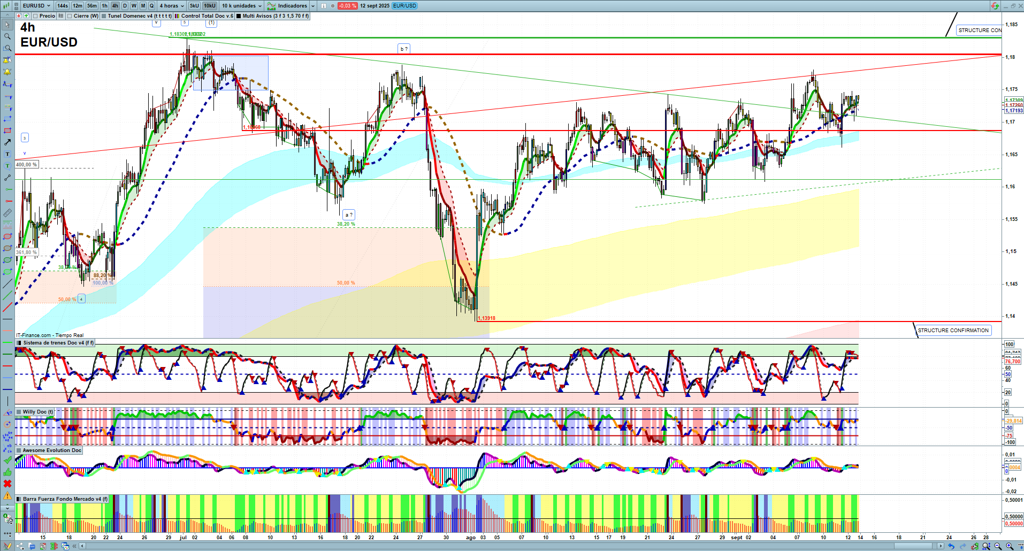Open the EURUSD symbol dropdown
1024x551 pixels.
click(36, 6)
